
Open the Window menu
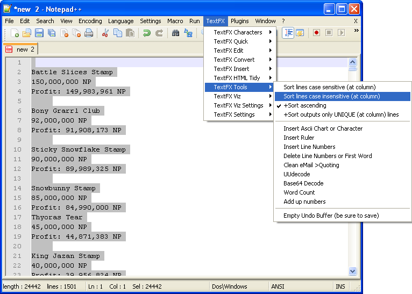point(265,21)
